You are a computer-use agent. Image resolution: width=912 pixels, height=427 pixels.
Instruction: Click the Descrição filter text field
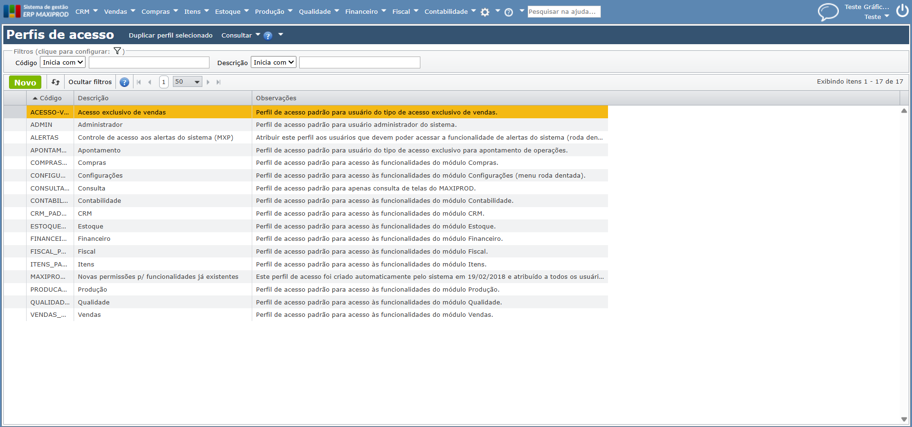point(360,62)
